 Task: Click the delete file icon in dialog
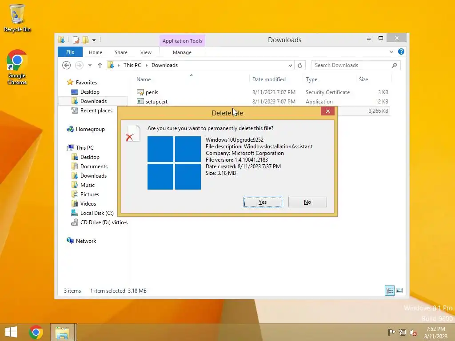(133, 133)
